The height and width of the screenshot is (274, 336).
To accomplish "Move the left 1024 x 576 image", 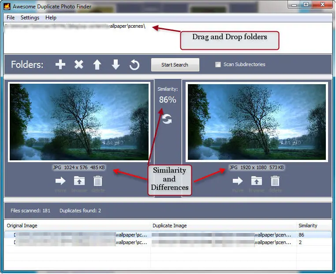I will point(60,181).
